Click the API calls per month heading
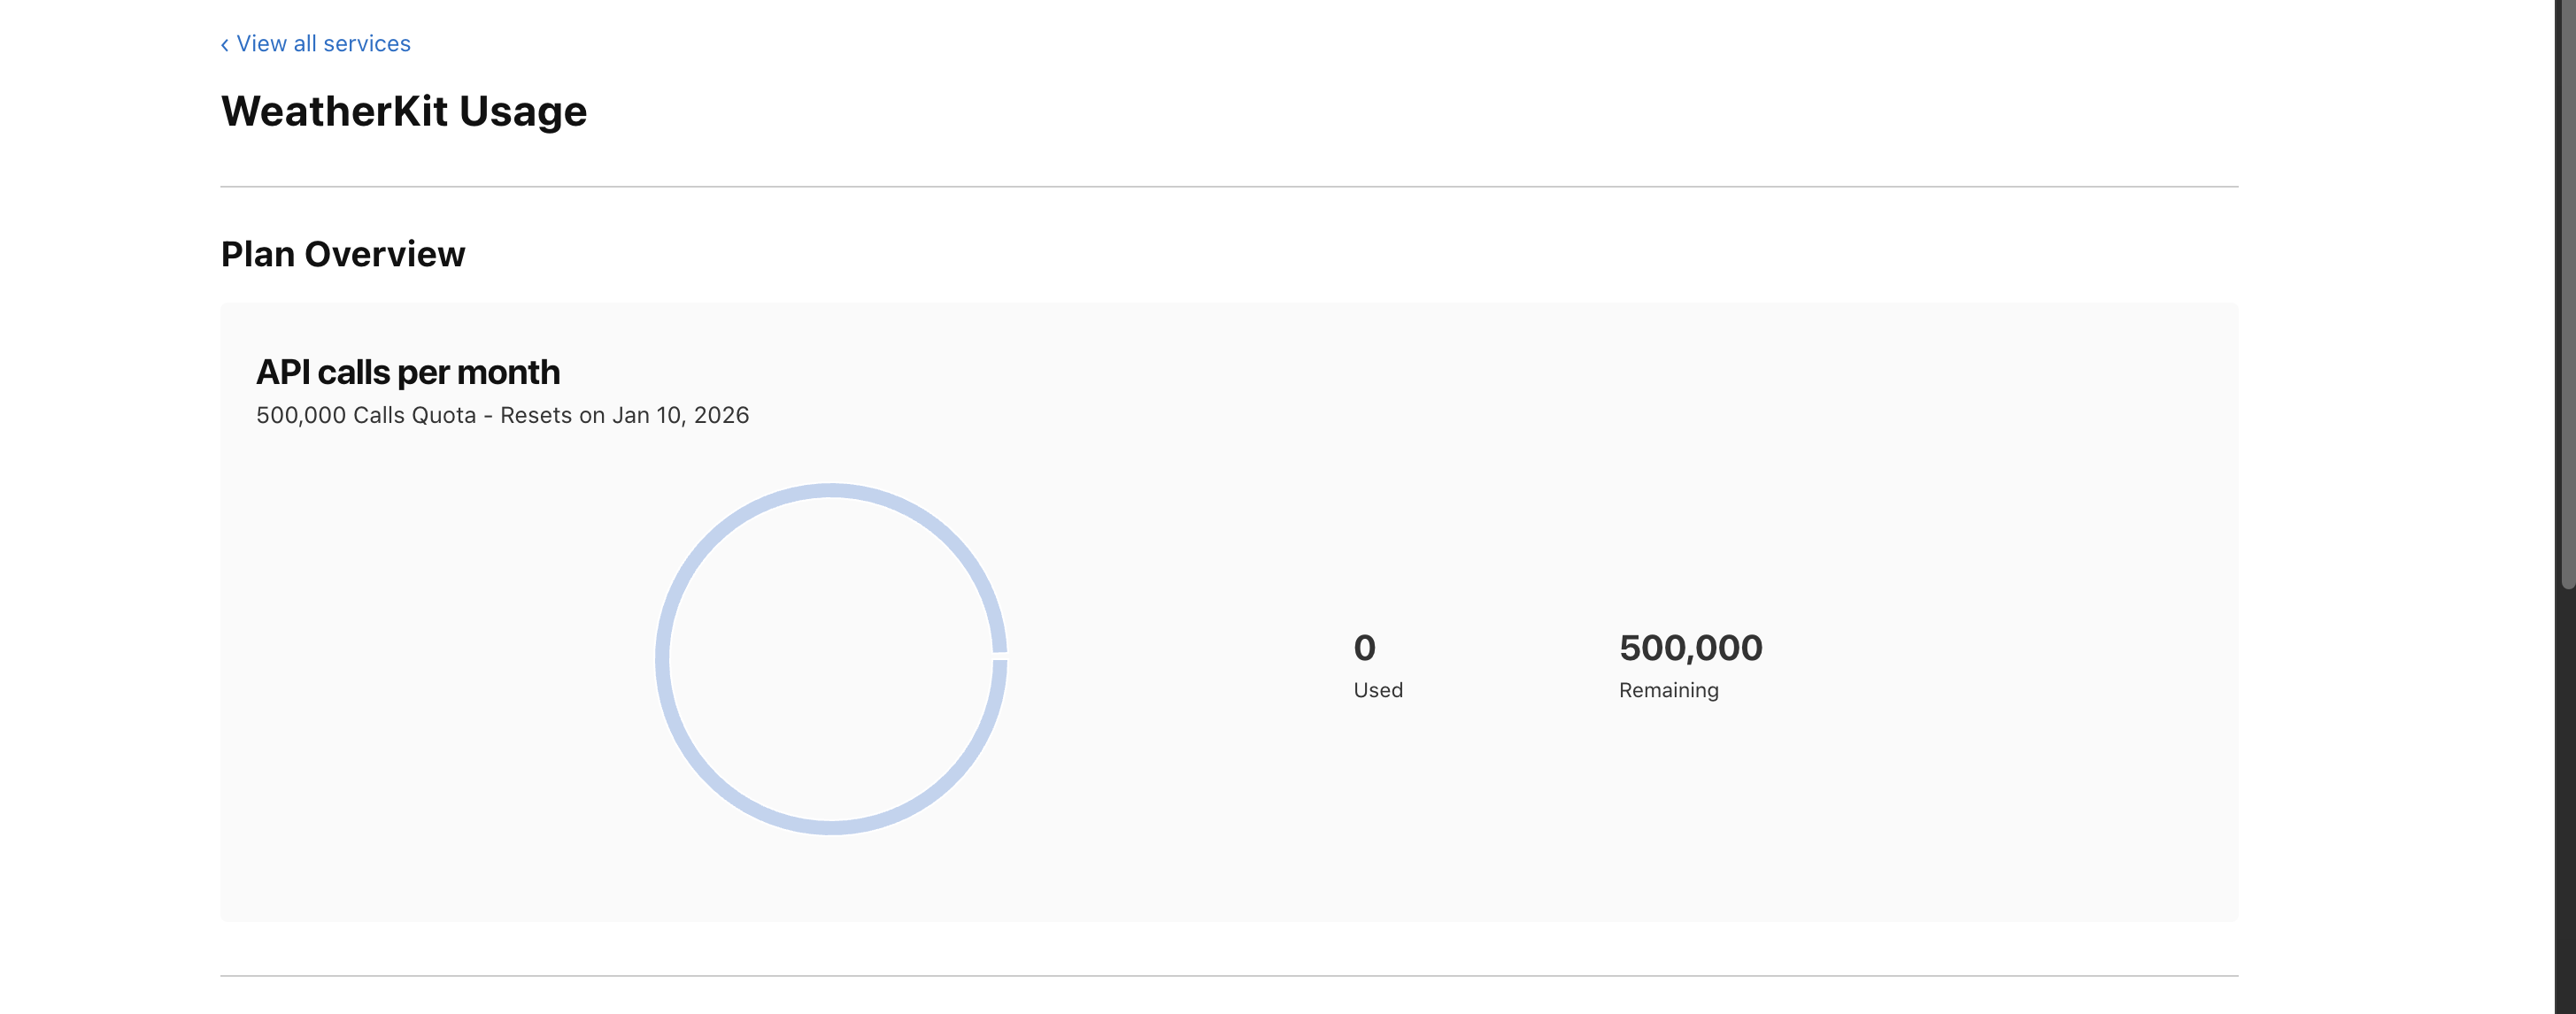Viewport: 2576px width, 1014px height. coord(407,372)
